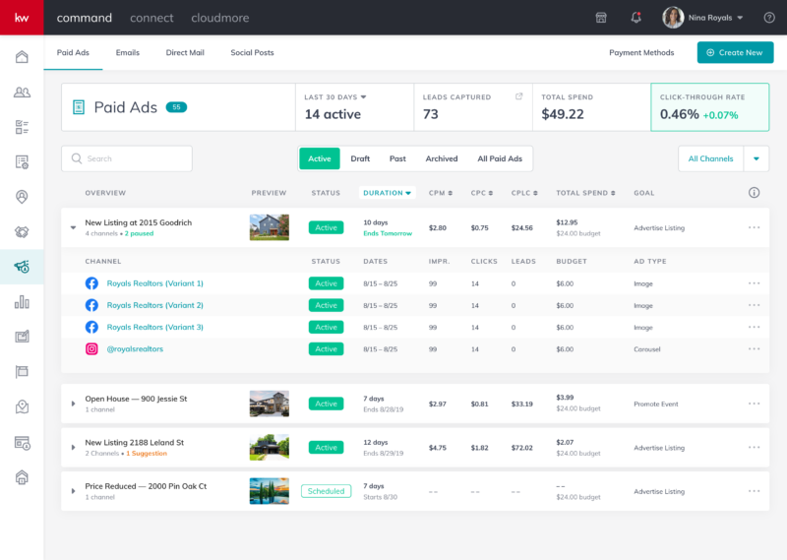787x560 pixels.
Task: Open preview thumbnail for 2015 Goodrich
Action: (270, 227)
